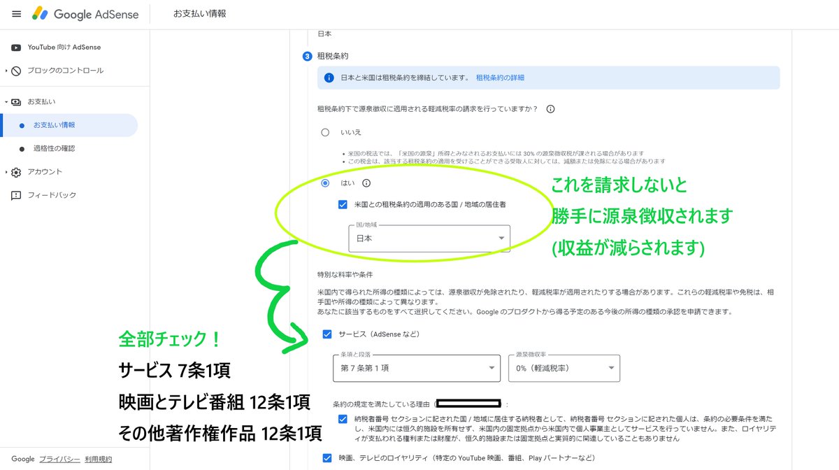Click the Google text in footer
Screen dimensions: 839x470
(x=23, y=459)
